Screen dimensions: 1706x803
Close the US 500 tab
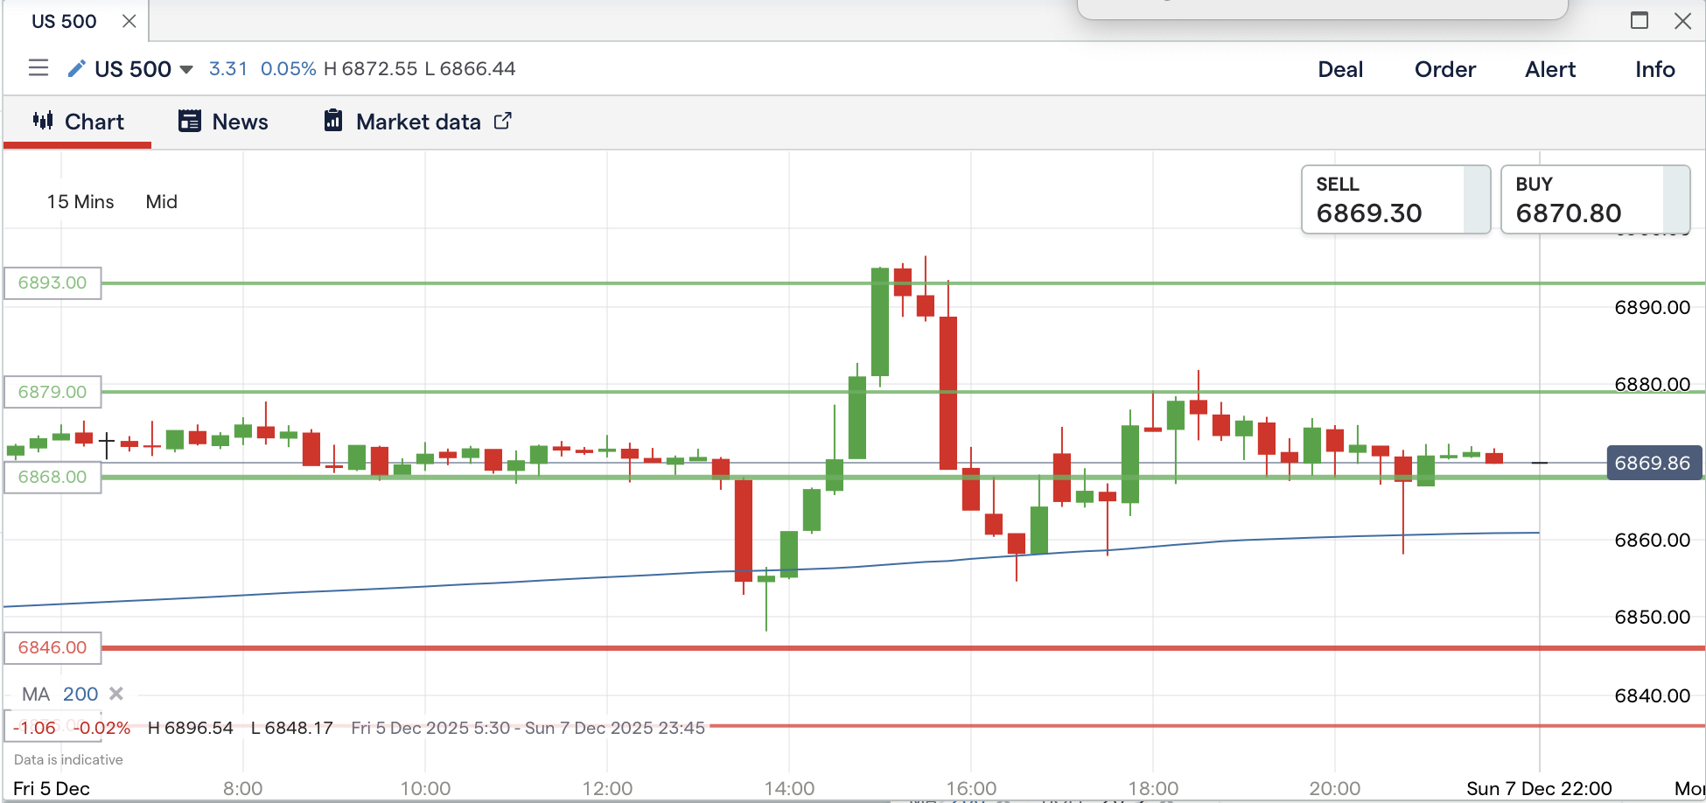tap(129, 21)
